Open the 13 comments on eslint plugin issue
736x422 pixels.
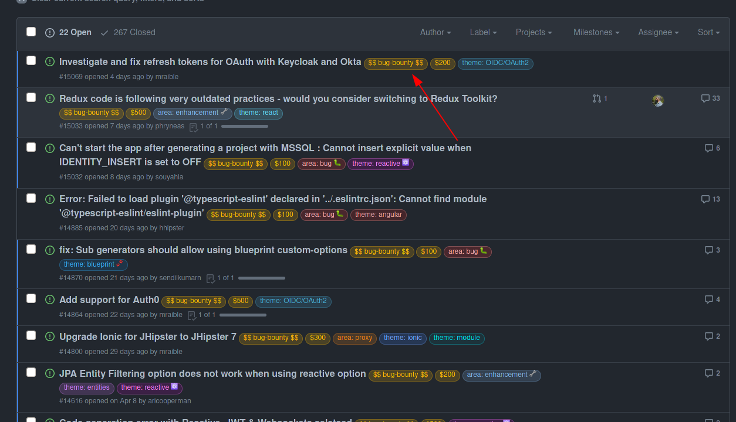(710, 199)
